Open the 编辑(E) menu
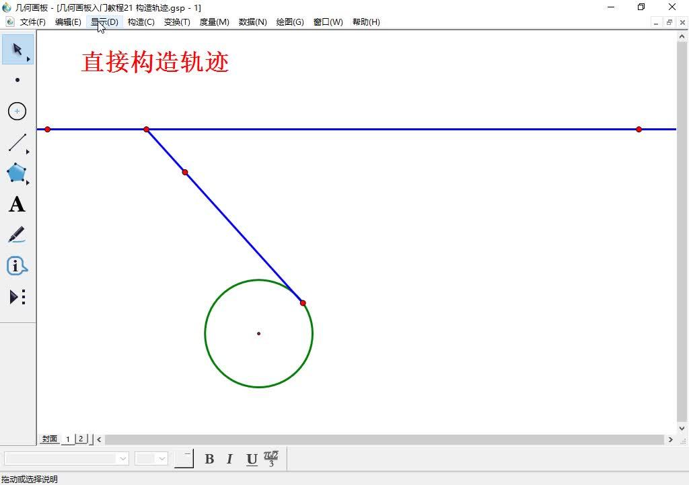This screenshot has height=485, width=689. click(x=68, y=22)
